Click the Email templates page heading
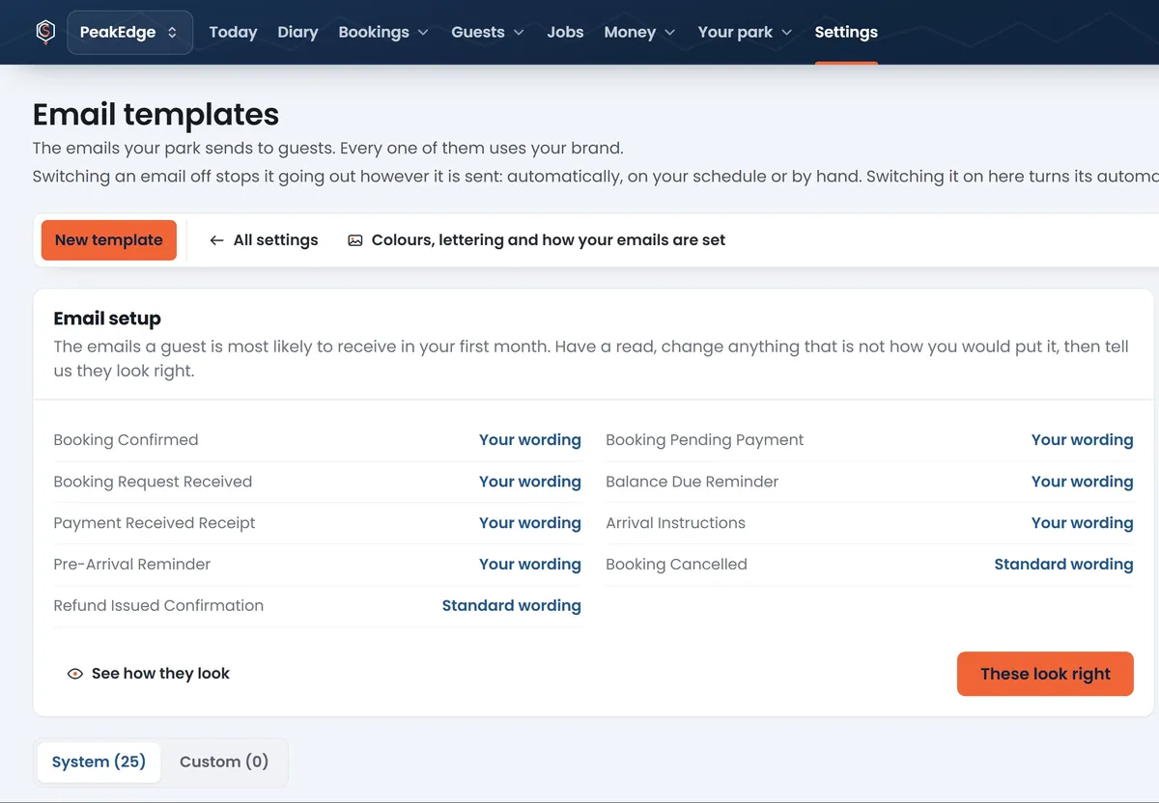Image resolution: width=1159 pixels, height=803 pixels. click(x=155, y=115)
